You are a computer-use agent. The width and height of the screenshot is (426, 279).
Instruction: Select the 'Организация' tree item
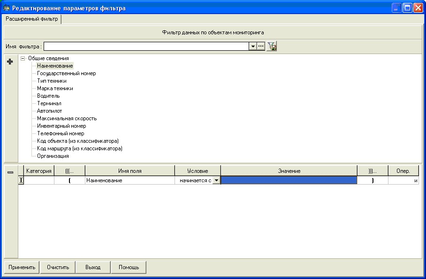click(x=53, y=156)
